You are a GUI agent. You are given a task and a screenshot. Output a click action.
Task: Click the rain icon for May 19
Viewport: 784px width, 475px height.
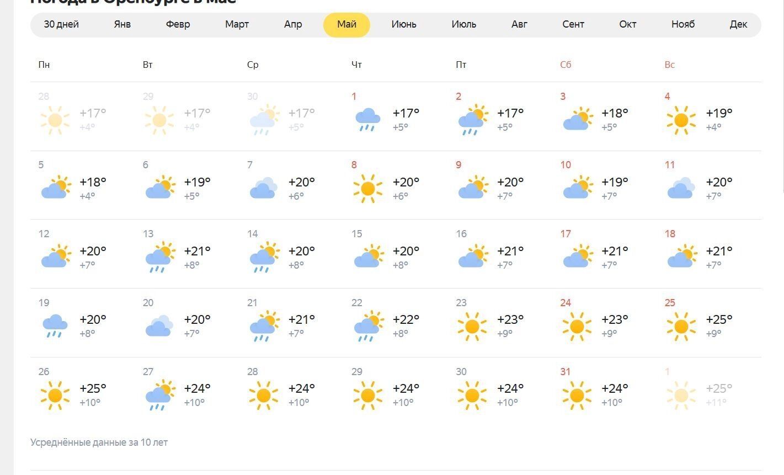coord(55,326)
